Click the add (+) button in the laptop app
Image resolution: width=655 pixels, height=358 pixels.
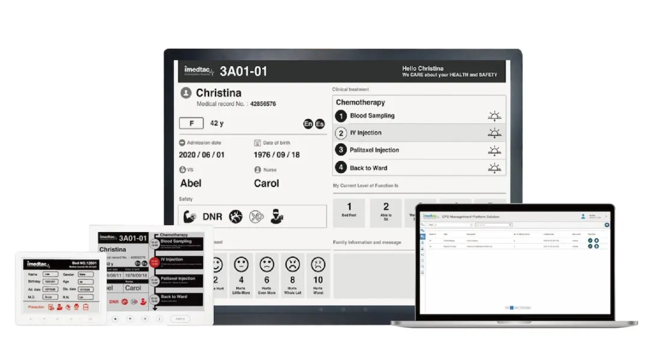(607, 225)
